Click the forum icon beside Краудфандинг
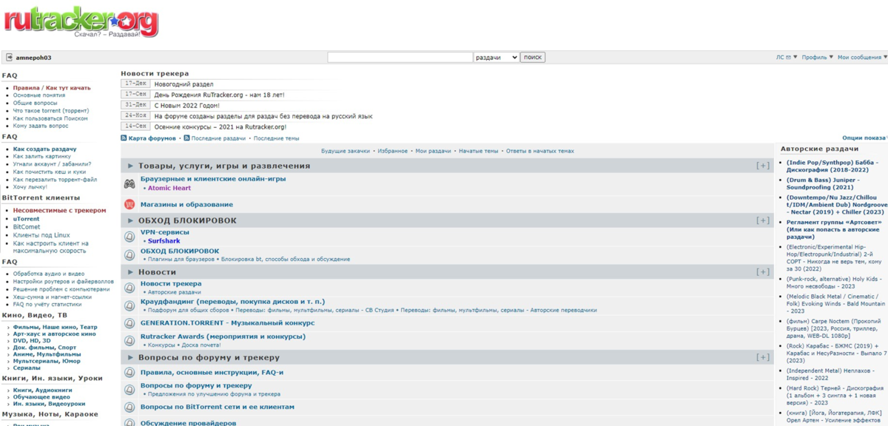Screen dimensions: 888x426 click(x=129, y=305)
